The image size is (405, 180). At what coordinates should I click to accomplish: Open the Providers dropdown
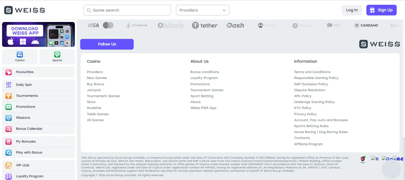click(203, 10)
